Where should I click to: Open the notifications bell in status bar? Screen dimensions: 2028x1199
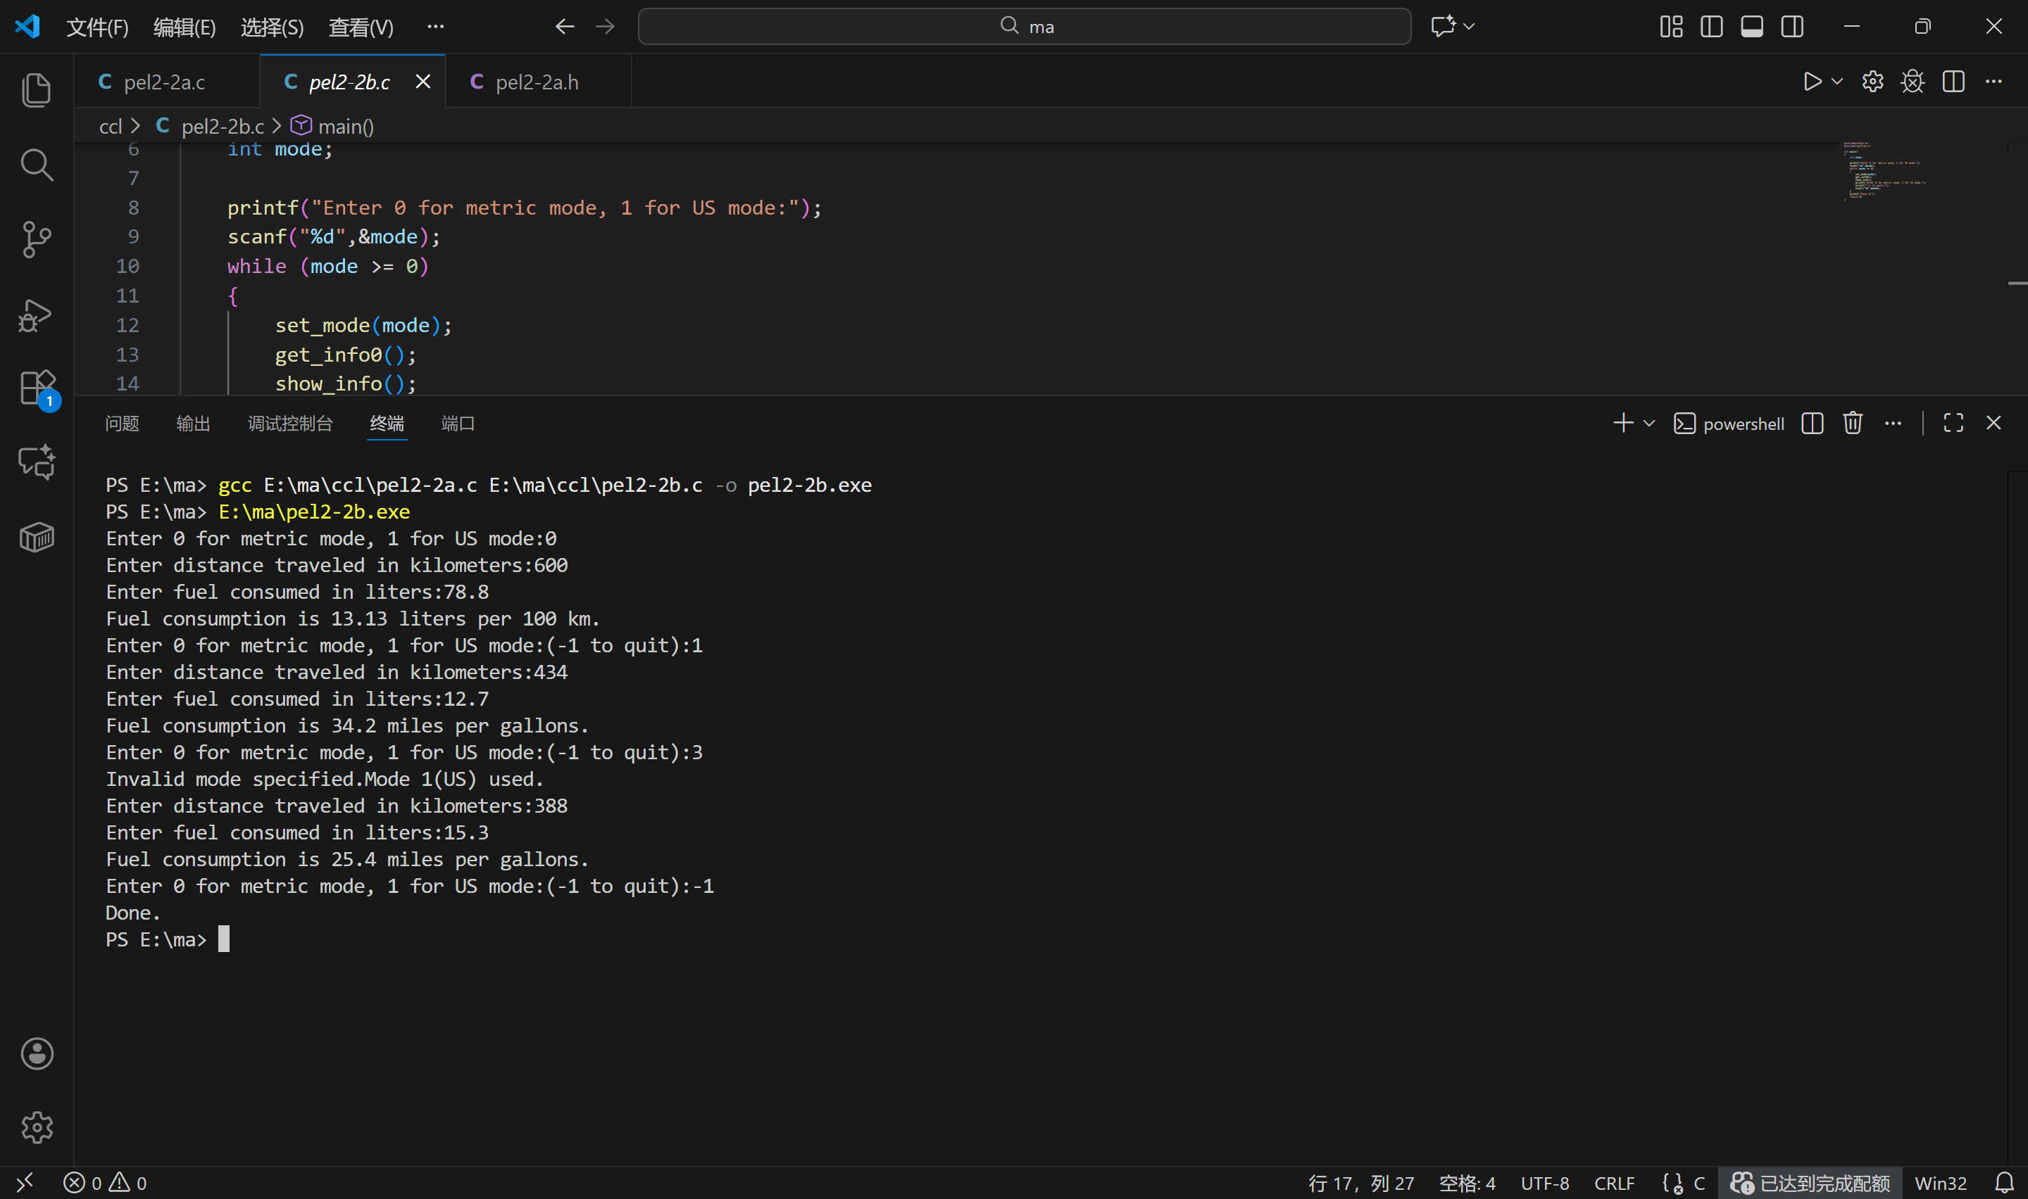click(x=2004, y=1183)
